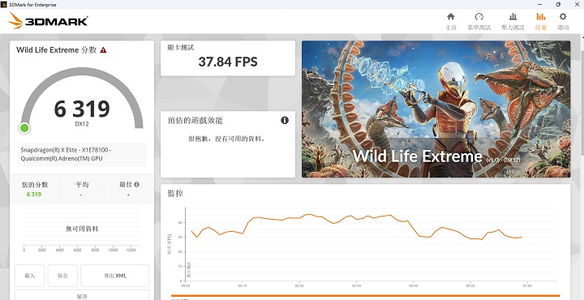Image resolution: width=584 pixels, height=300 pixels.
Task: Open the Options (選項) gear tab
Action: pos(563,21)
